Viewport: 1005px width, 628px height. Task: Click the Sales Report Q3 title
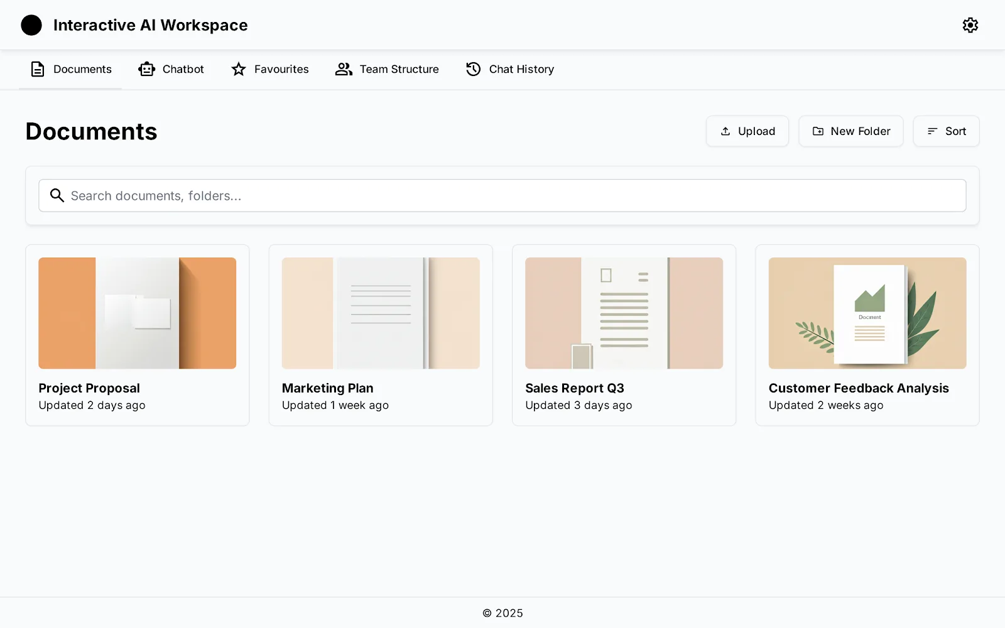coord(575,388)
